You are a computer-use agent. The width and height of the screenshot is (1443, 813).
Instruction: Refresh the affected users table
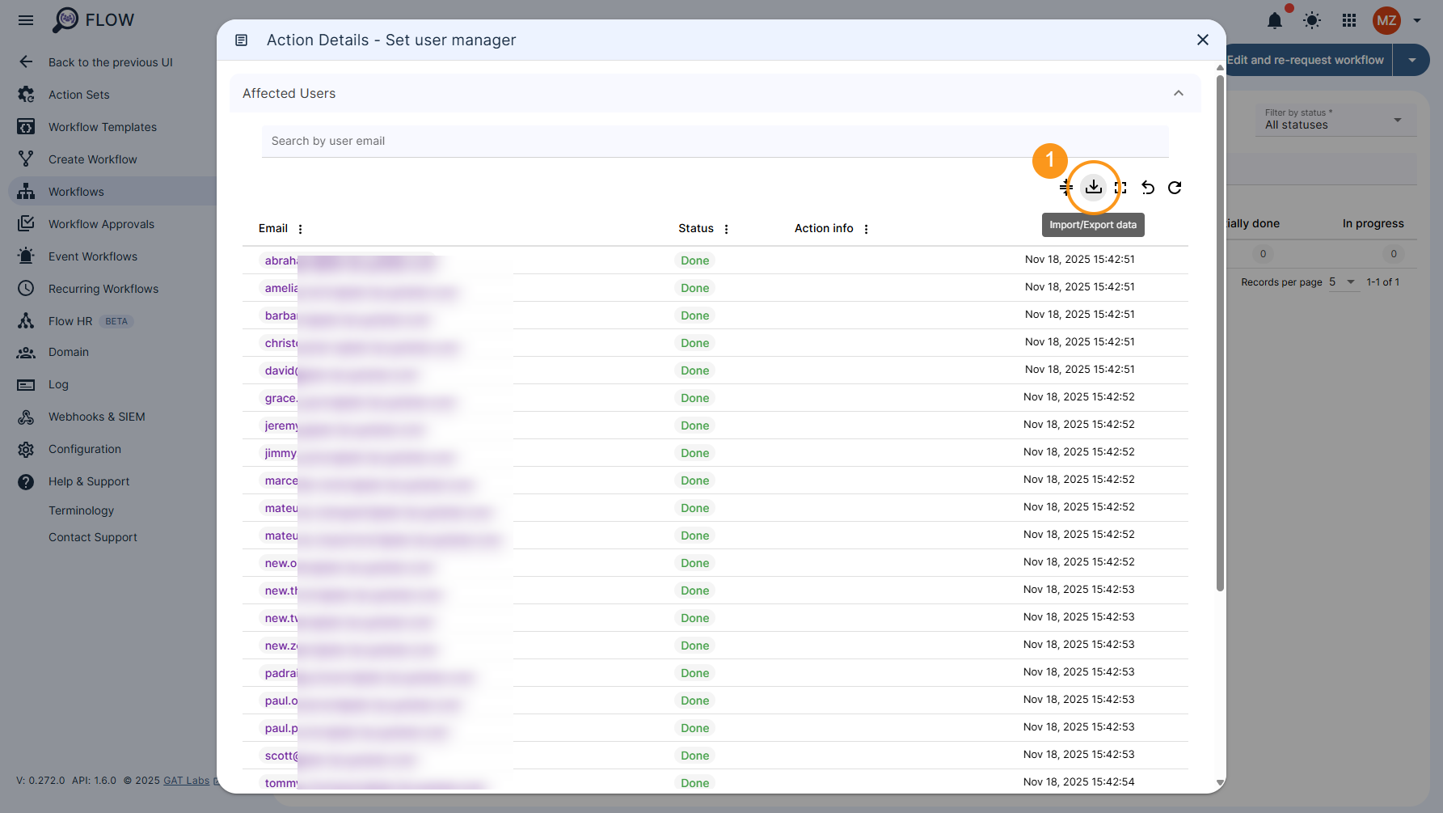pyautogui.click(x=1175, y=187)
